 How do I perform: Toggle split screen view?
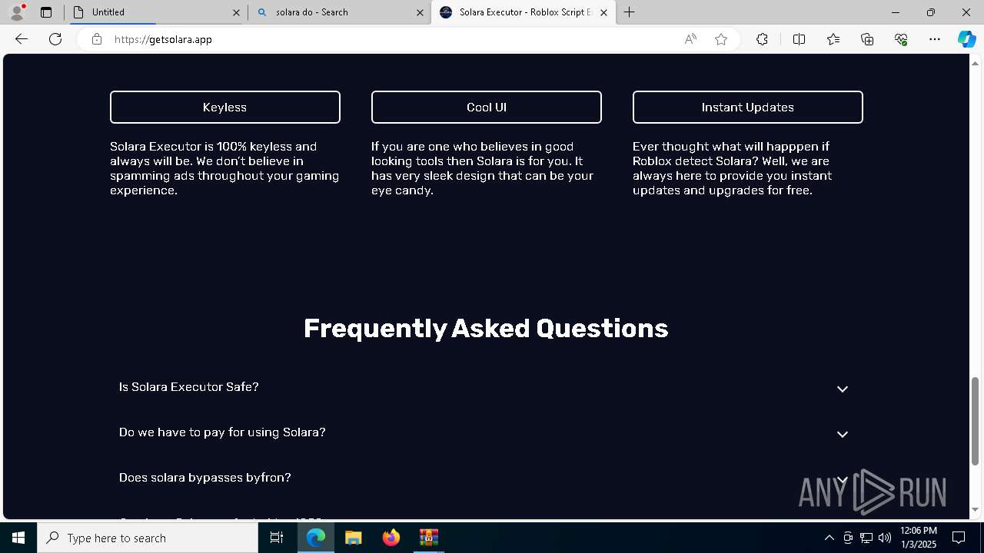[x=799, y=39]
